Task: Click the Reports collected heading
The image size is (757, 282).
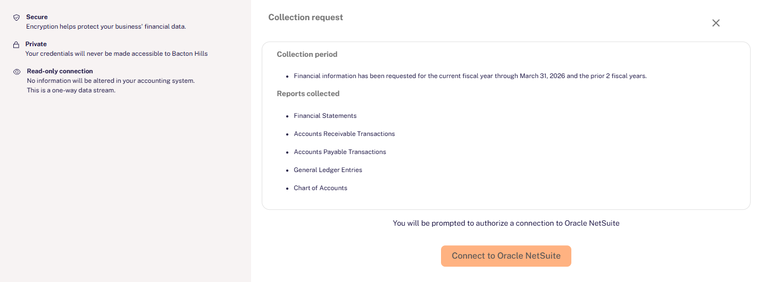Action: [x=308, y=93]
